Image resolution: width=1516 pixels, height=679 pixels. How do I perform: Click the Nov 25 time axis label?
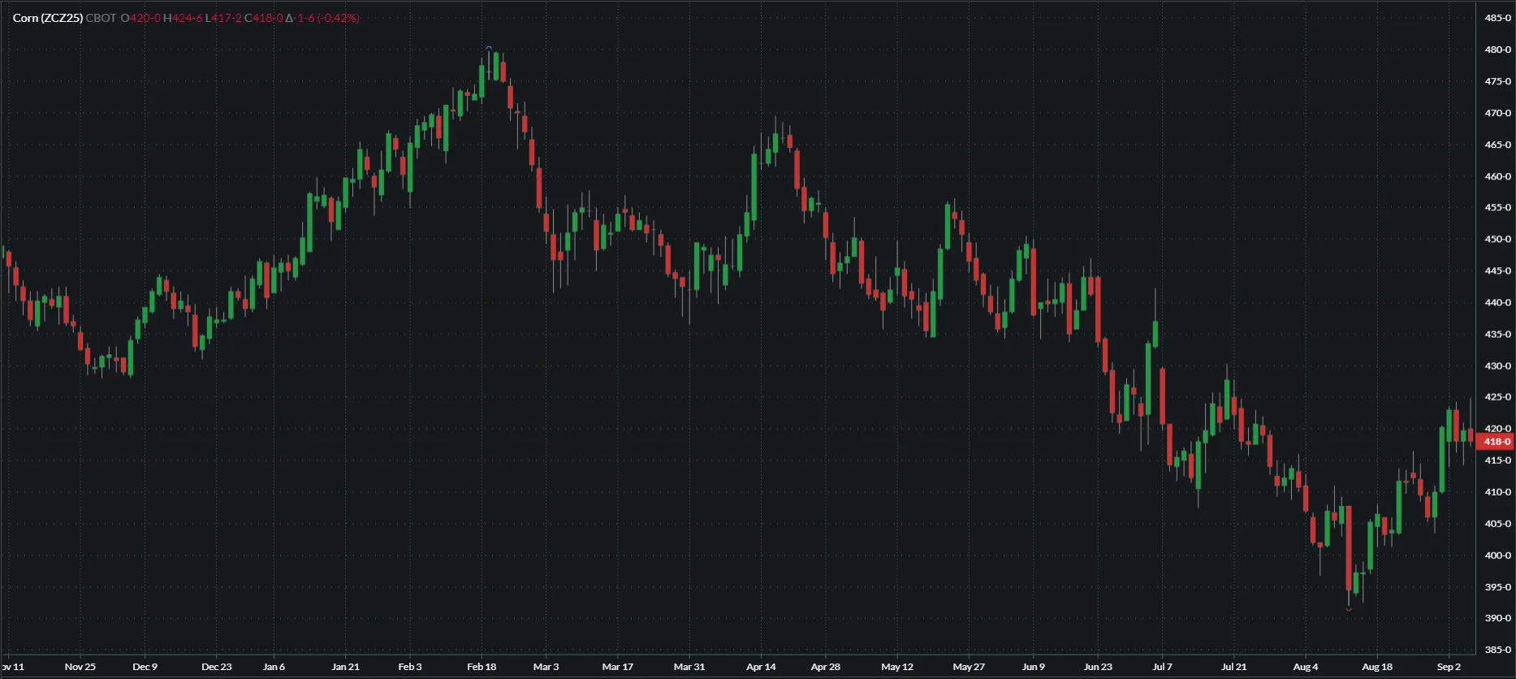(80, 667)
